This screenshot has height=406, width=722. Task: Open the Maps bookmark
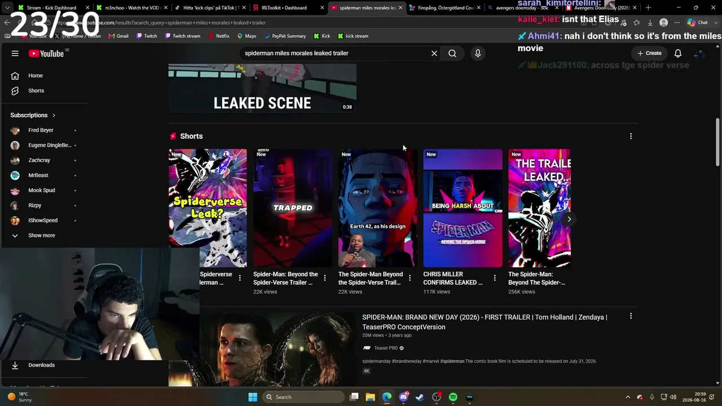pos(246,36)
